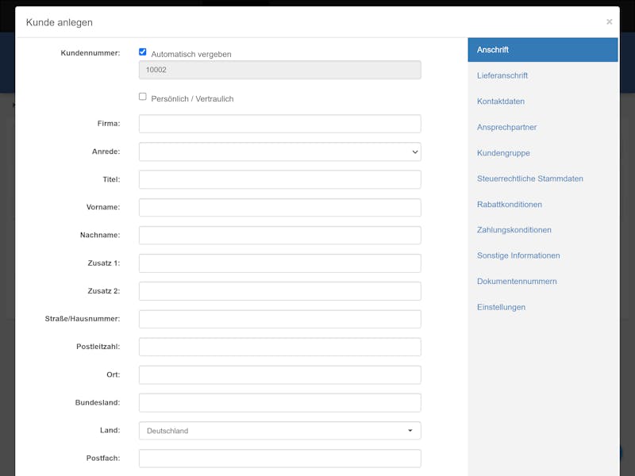Image resolution: width=635 pixels, height=476 pixels.
Task: Focus the Postfach field
Action: pyautogui.click(x=280, y=459)
